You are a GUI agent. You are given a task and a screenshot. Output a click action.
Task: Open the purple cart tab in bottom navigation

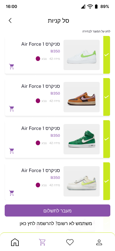click(x=42, y=242)
